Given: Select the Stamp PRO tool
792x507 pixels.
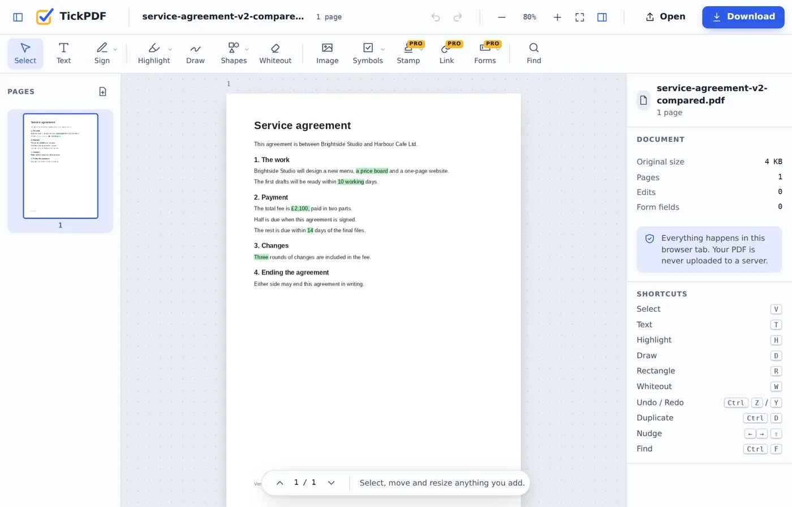Looking at the screenshot, I should coord(408,54).
